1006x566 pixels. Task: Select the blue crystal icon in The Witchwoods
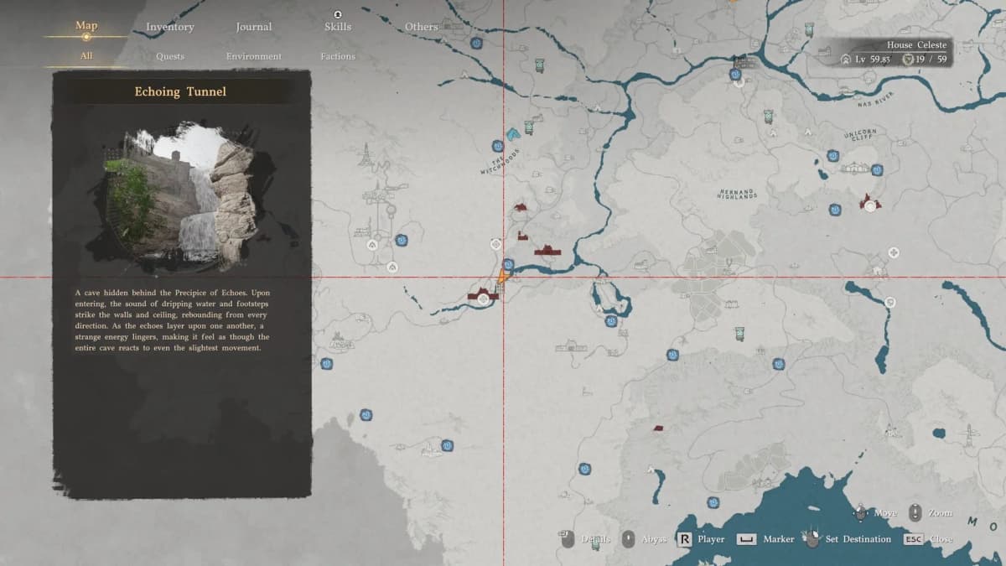coord(511,132)
